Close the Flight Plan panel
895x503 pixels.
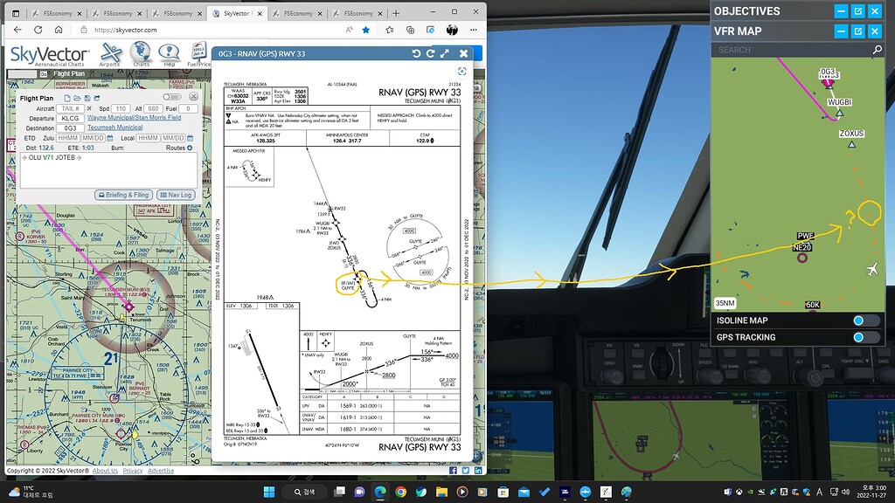coord(193,97)
